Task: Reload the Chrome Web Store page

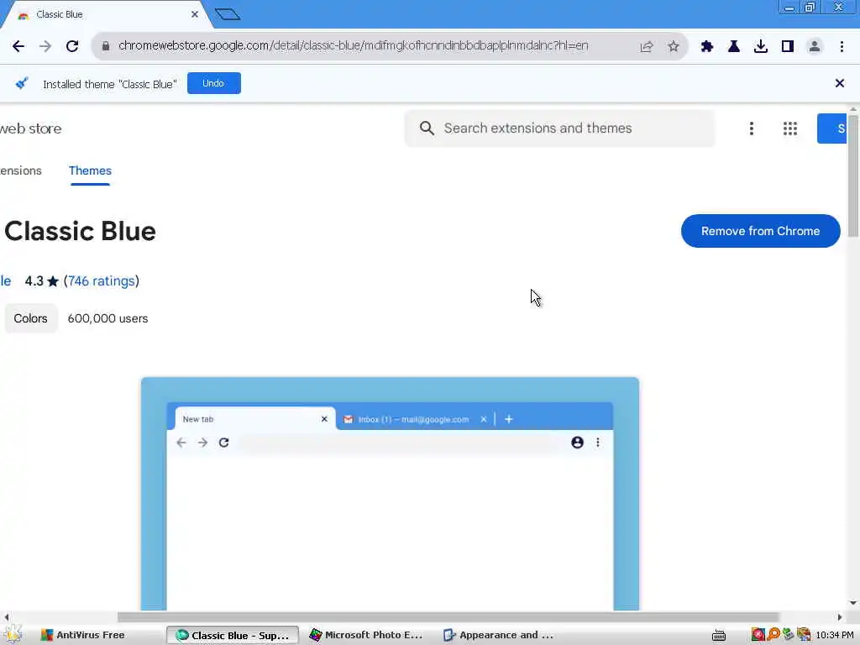Action: pyautogui.click(x=72, y=46)
